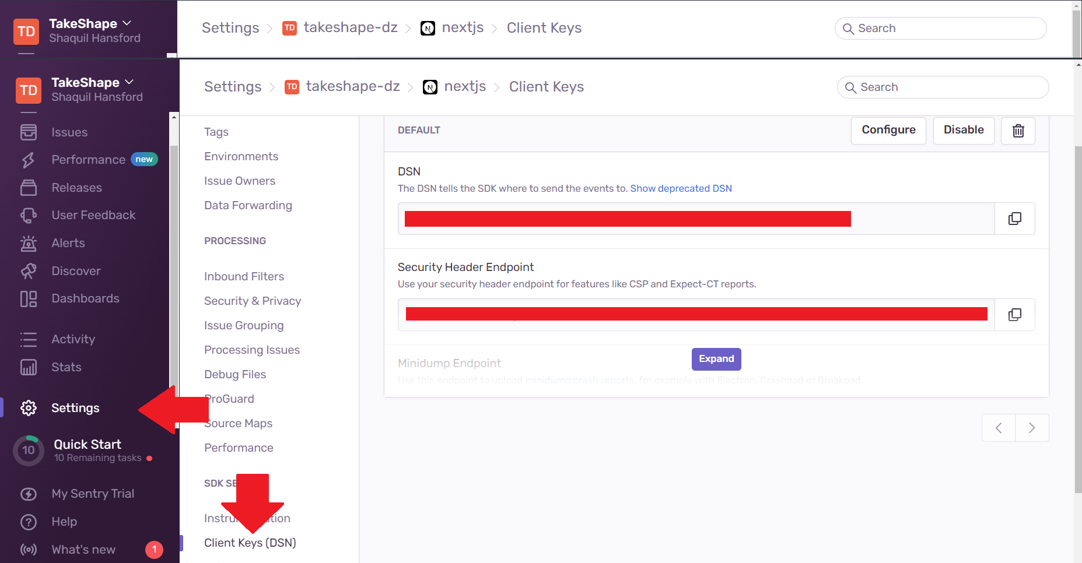Click the lower Search field

(x=943, y=87)
